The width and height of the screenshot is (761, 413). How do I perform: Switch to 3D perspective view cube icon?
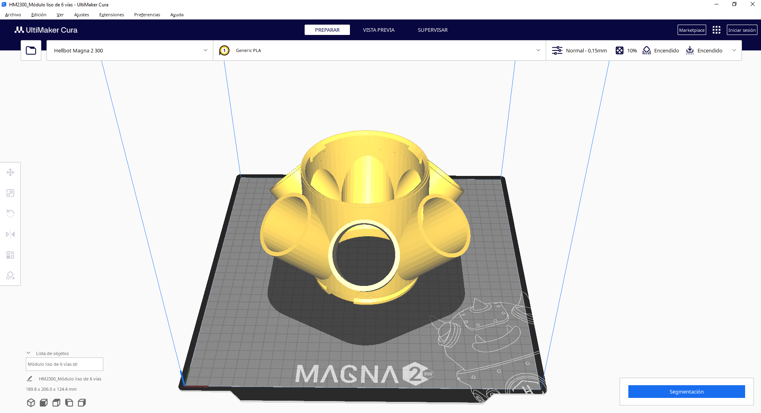(31, 403)
